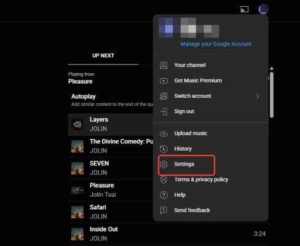Open Help from account menu
This screenshot has height=246, width=300.
211,195
